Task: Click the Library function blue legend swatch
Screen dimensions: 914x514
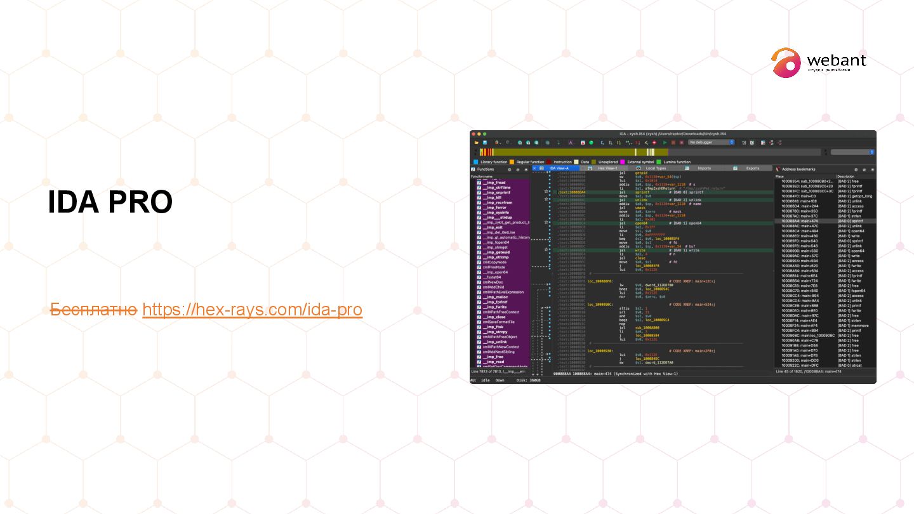Action: tap(475, 162)
